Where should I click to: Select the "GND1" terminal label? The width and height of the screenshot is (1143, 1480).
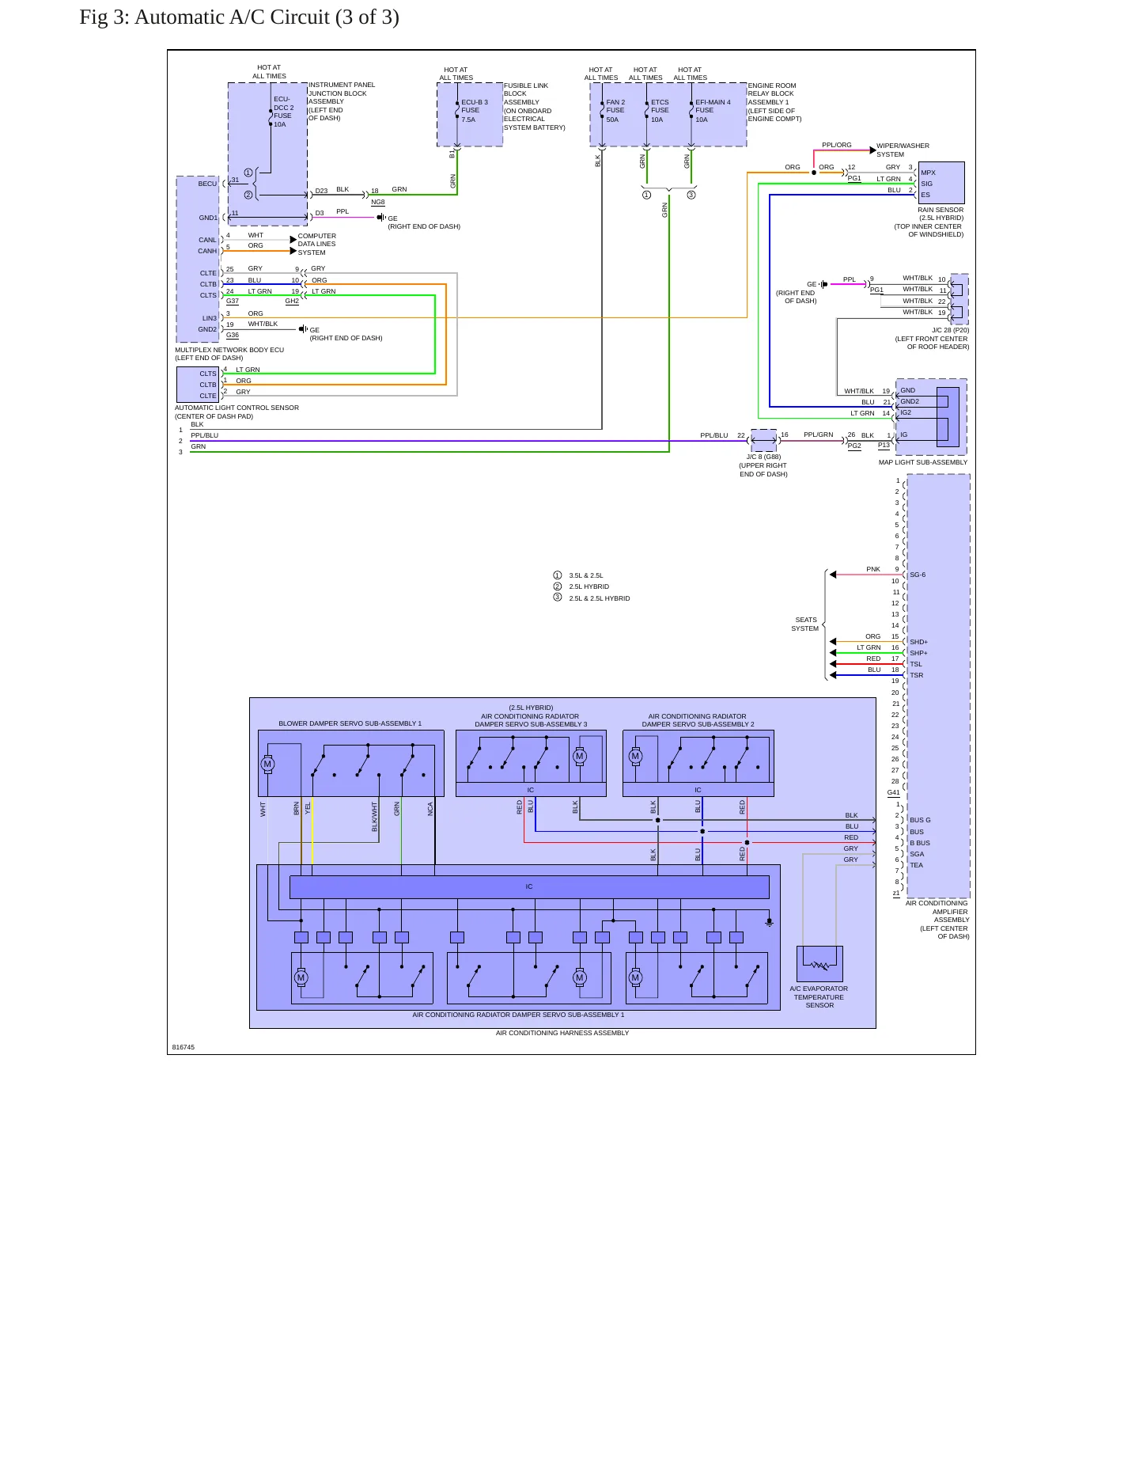tap(208, 218)
